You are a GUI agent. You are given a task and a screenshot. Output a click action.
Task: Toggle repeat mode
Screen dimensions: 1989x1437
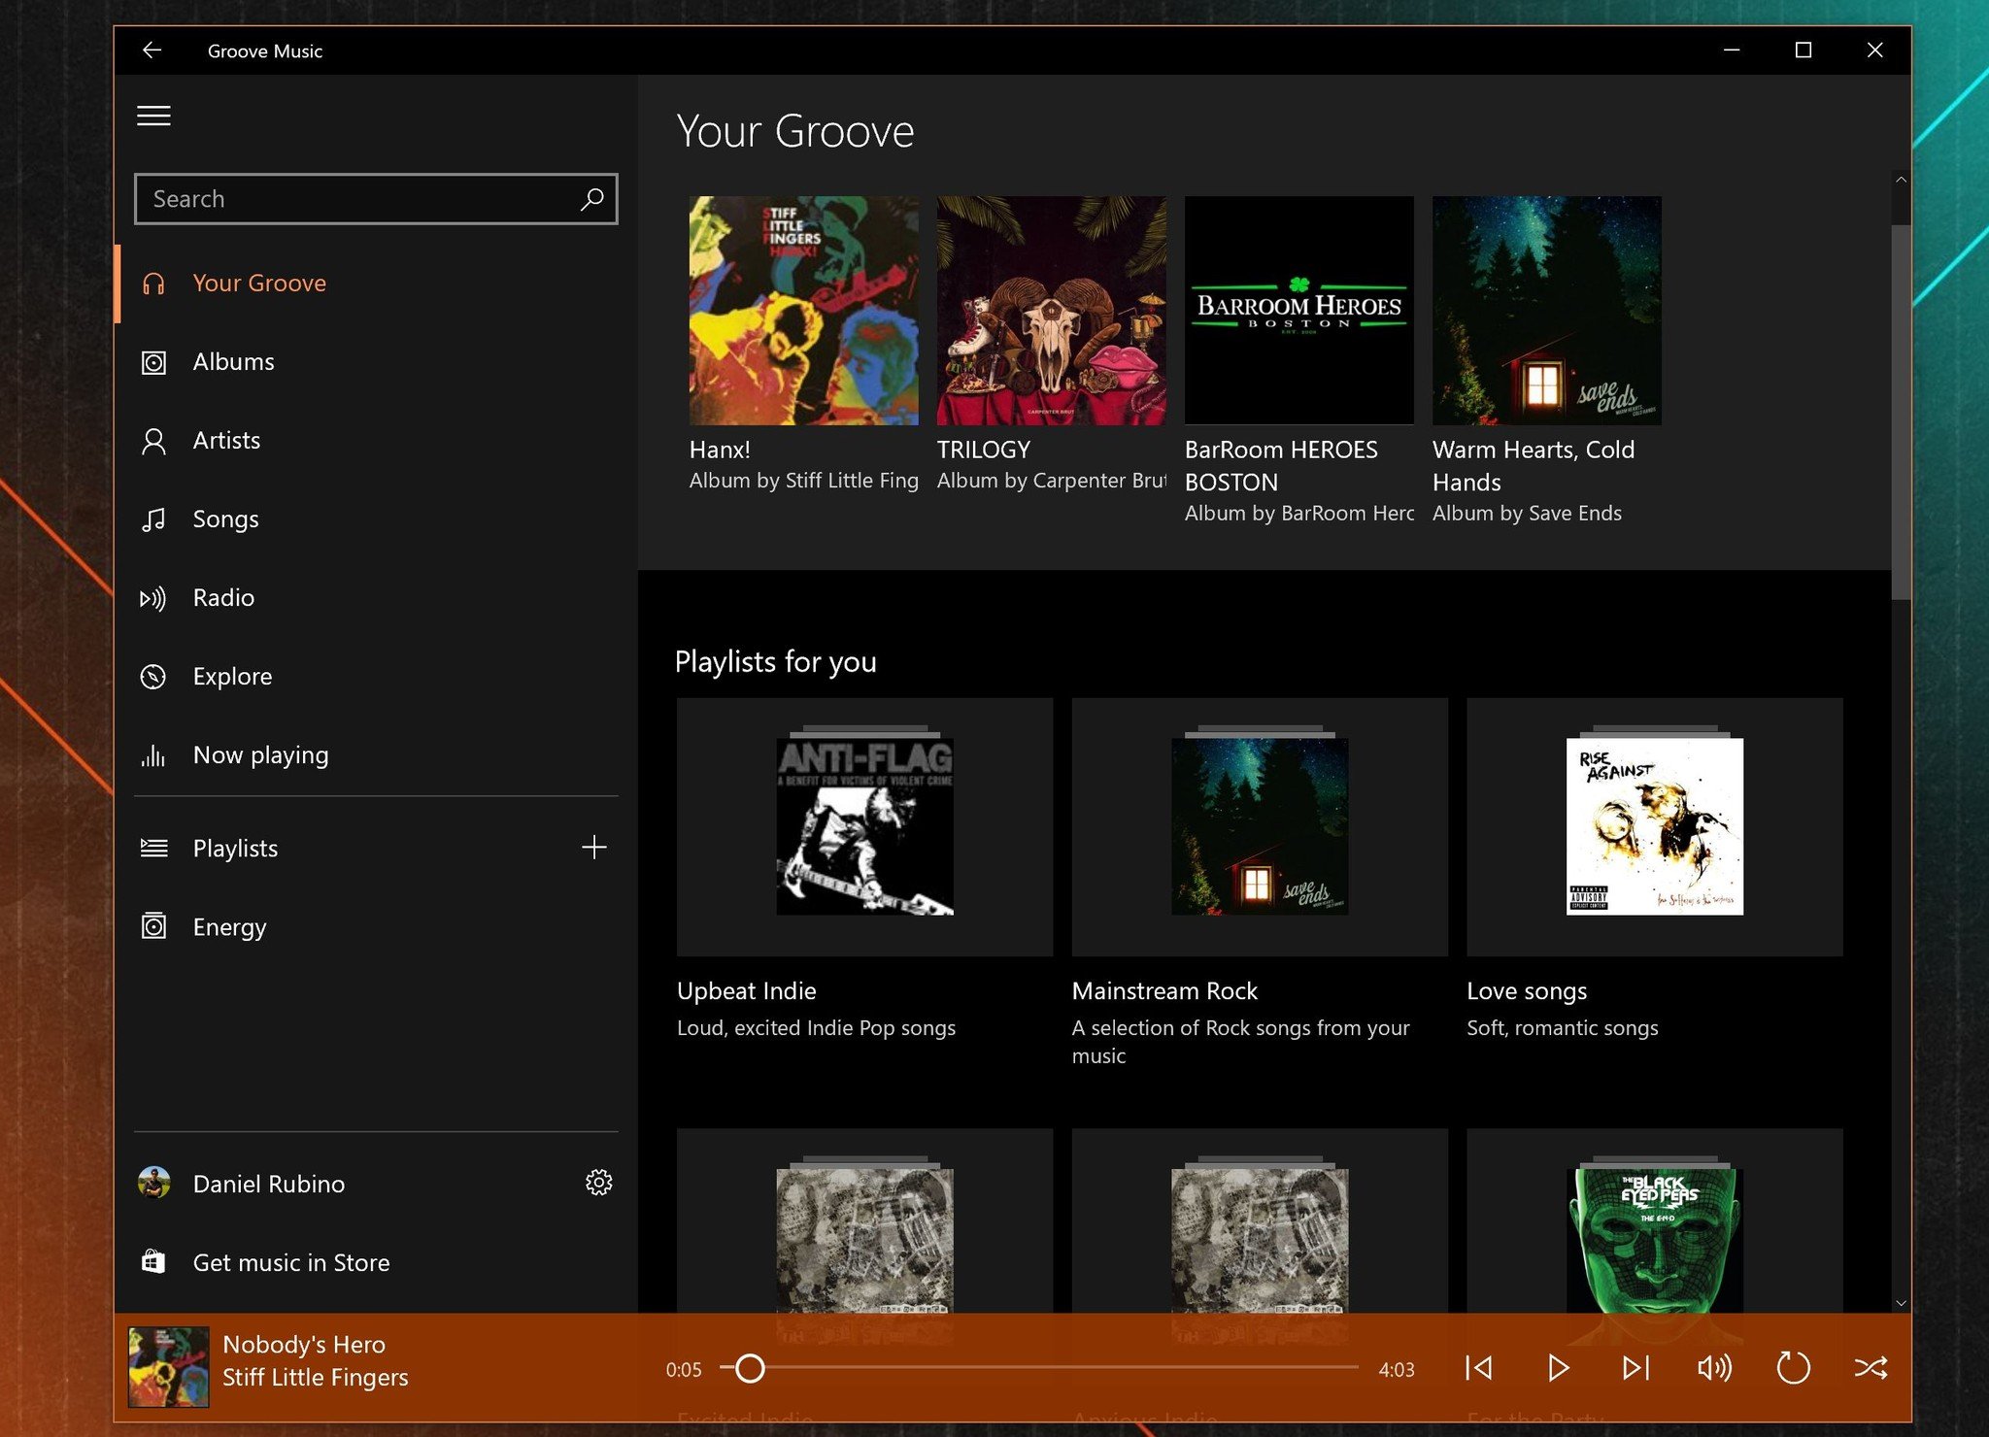[x=1793, y=1368]
